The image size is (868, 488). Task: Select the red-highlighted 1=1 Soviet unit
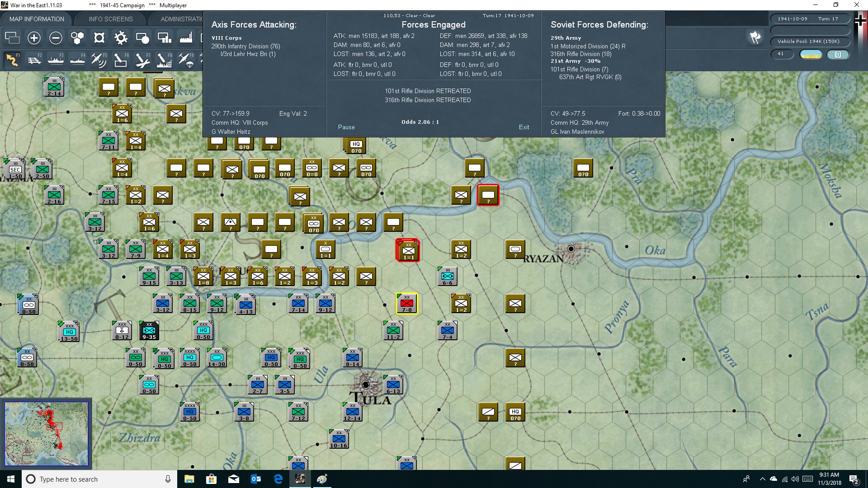[408, 250]
